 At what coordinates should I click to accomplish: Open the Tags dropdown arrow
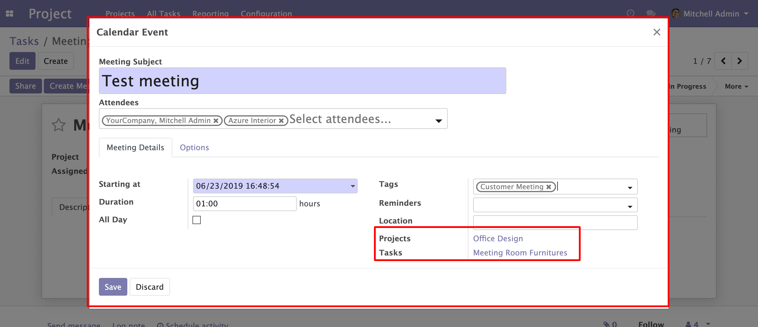(x=630, y=188)
